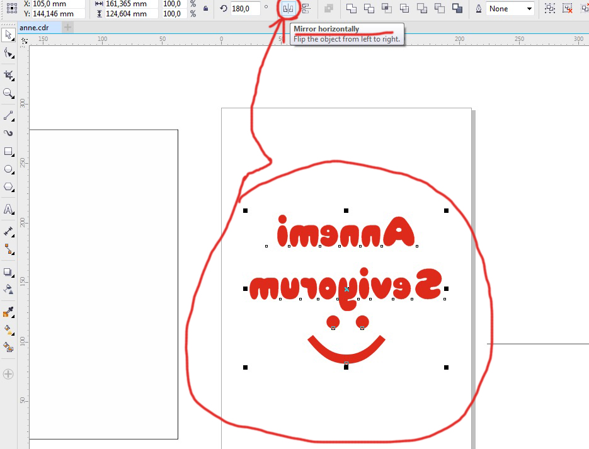
Task: Click the Mirror vertically button
Action: pos(306,9)
